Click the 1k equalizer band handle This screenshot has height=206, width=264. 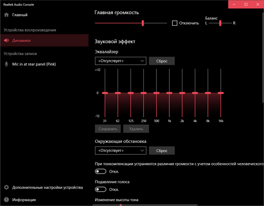[x=169, y=93]
